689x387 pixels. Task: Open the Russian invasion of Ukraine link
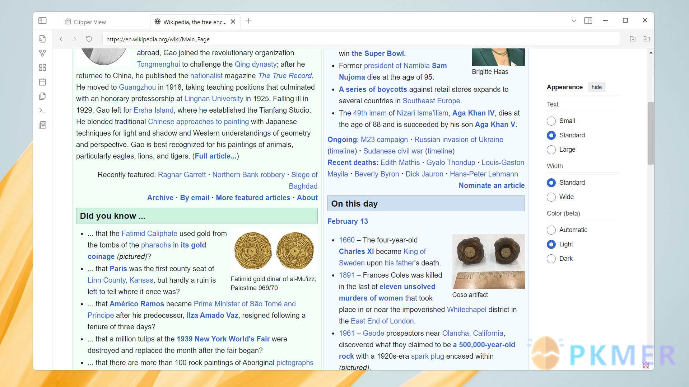point(458,140)
